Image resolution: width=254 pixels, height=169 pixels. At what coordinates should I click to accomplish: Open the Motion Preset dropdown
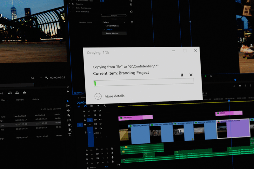[x=114, y=22]
